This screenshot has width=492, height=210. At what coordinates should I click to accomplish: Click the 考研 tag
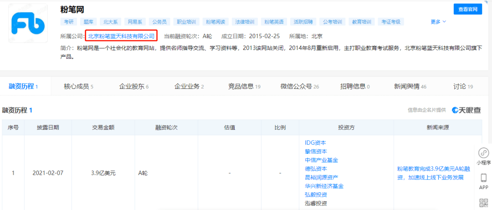click(x=68, y=22)
